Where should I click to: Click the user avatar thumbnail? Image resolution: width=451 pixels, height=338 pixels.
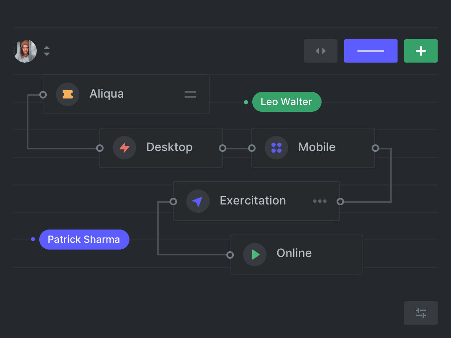coord(25,50)
